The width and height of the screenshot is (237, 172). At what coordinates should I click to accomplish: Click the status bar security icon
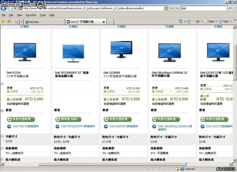pyautogui.click(x=177, y=169)
